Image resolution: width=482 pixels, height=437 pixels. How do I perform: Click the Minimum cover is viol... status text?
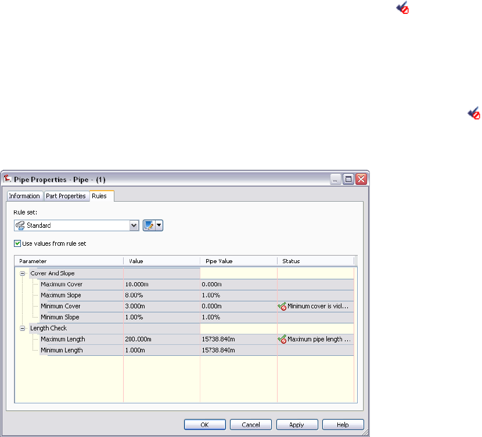(x=318, y=306)
